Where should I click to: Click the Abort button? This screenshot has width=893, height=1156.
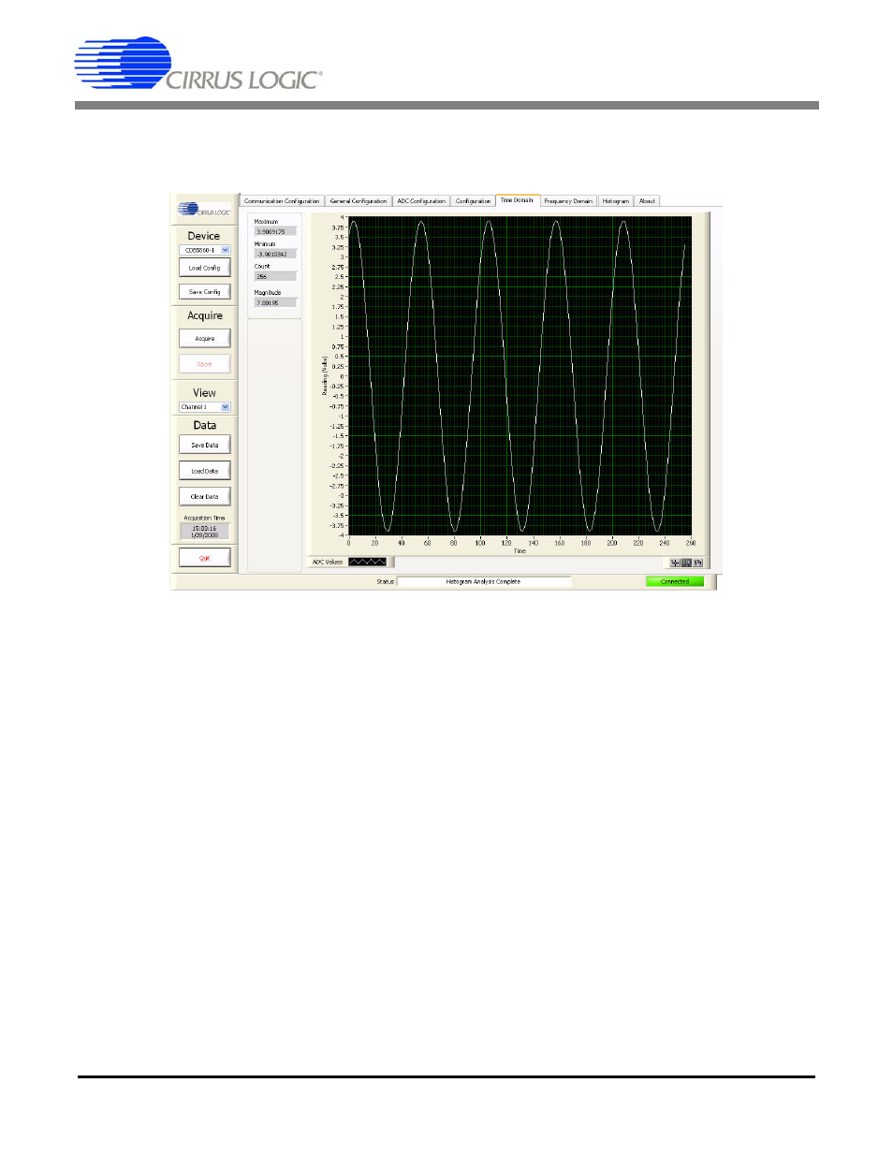point(204,364)
